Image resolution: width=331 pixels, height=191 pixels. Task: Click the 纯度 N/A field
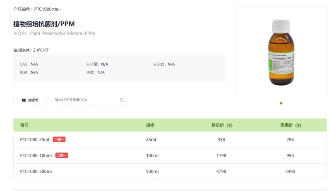tap(96, 72)
